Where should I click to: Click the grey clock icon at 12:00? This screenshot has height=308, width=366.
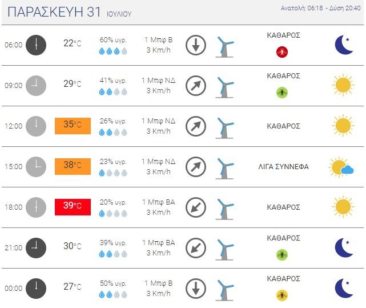tap(36, 126)
